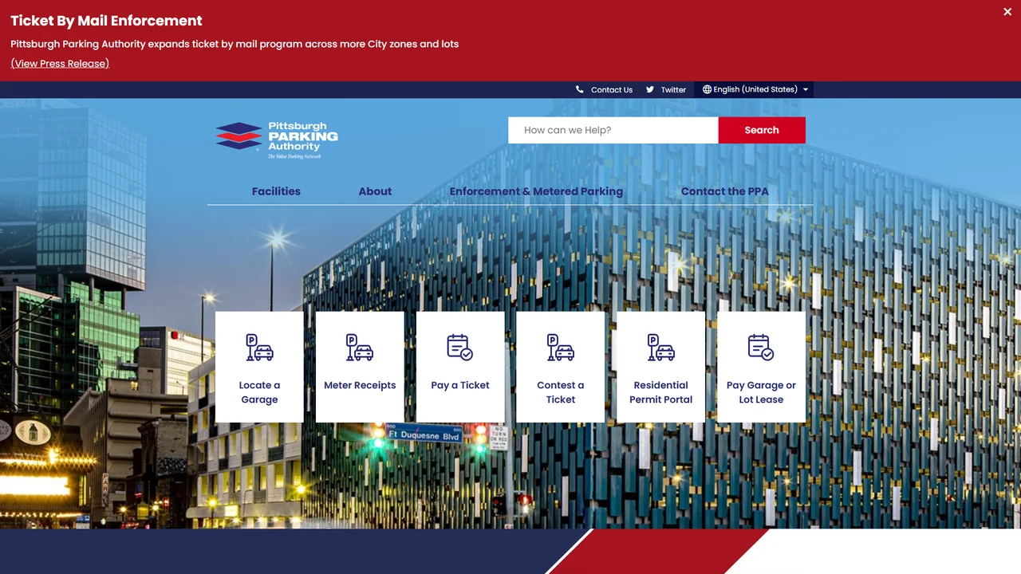The height and width of the screenshot is (574, 1021).
Task: Click the How can we Help search field
Action: click(613, 130)
